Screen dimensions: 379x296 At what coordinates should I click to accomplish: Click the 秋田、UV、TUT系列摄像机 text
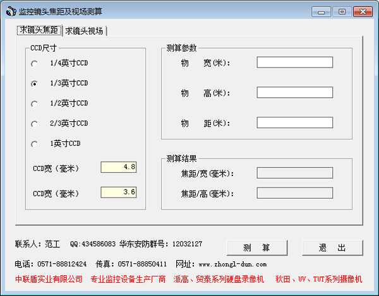click(x=318, y=279)
